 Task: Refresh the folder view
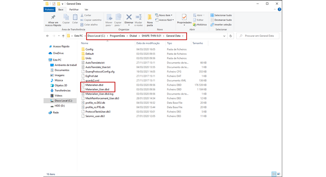(231, 36)
